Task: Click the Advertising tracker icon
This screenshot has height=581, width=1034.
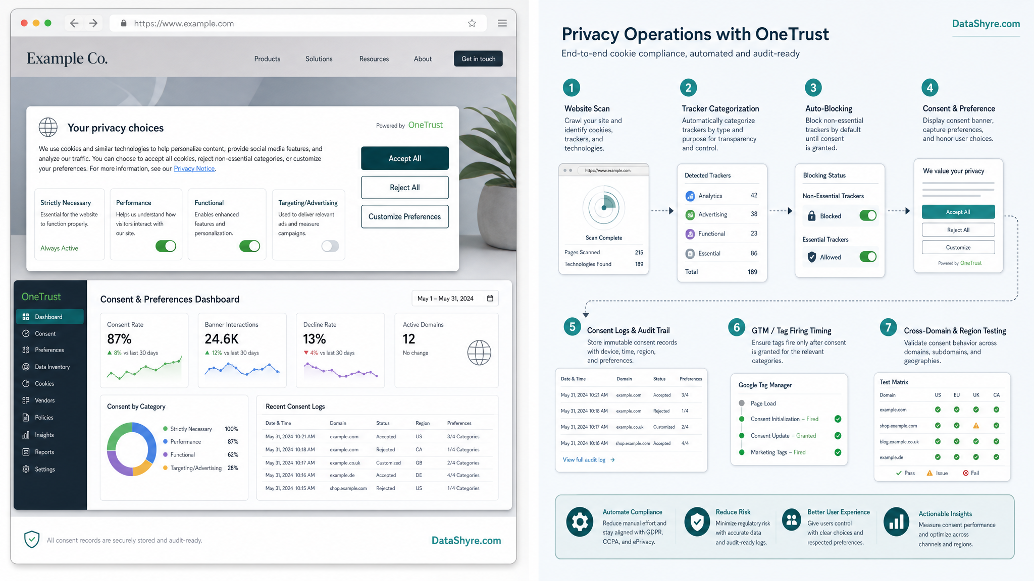Action: tap(690, 215)
